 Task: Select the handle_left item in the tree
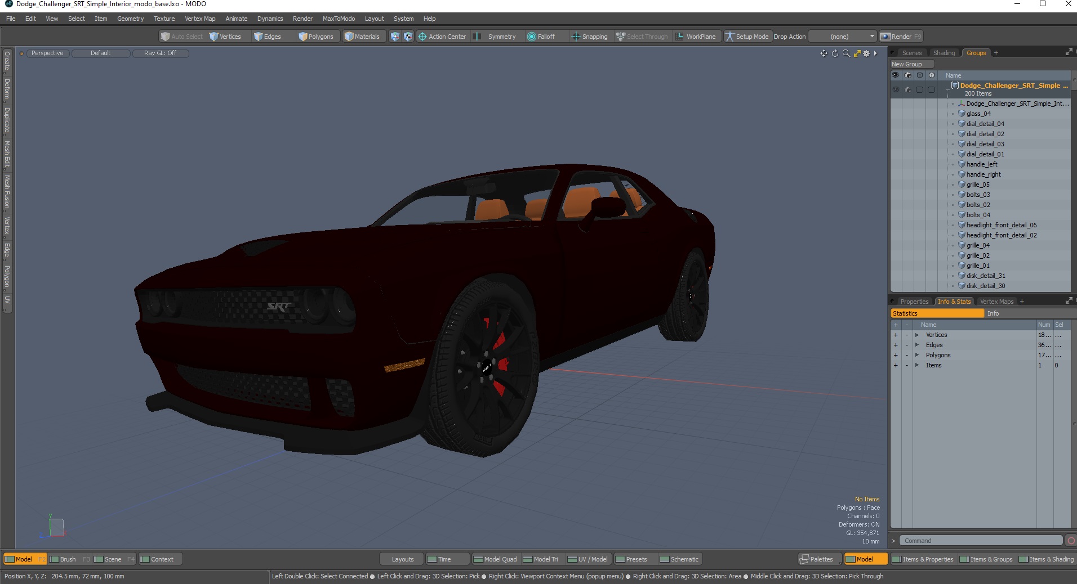982,164
